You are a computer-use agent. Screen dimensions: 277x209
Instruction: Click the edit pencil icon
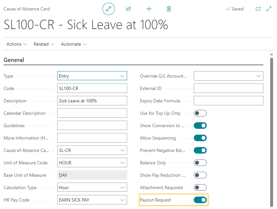pyautogui.click(x=109, y=9)
